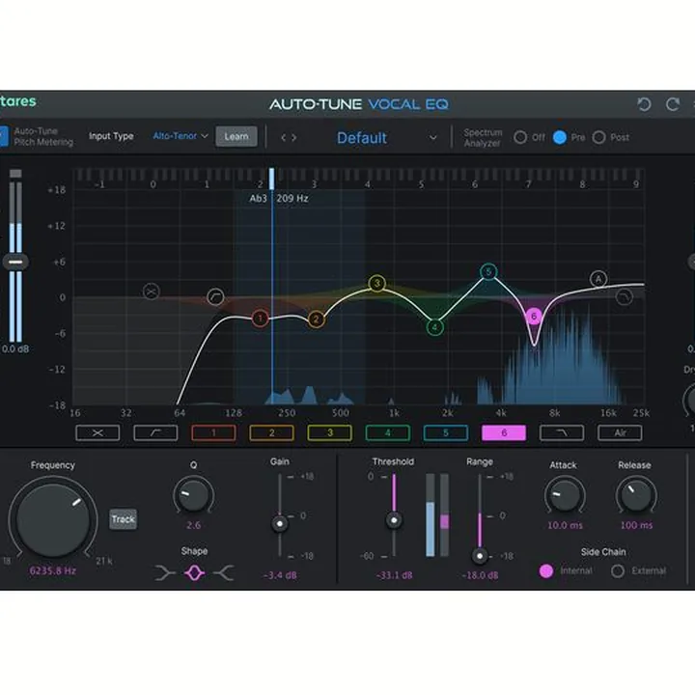Click the undo arrow icon
This screenshot has height=695, width=695.
pyautogui.click(x=644, y=104)
